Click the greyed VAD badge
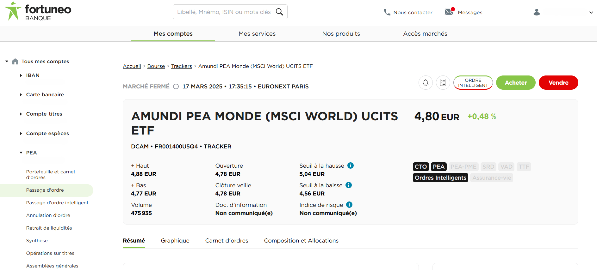Screen dimensions: 597x270 pos(506,167)
